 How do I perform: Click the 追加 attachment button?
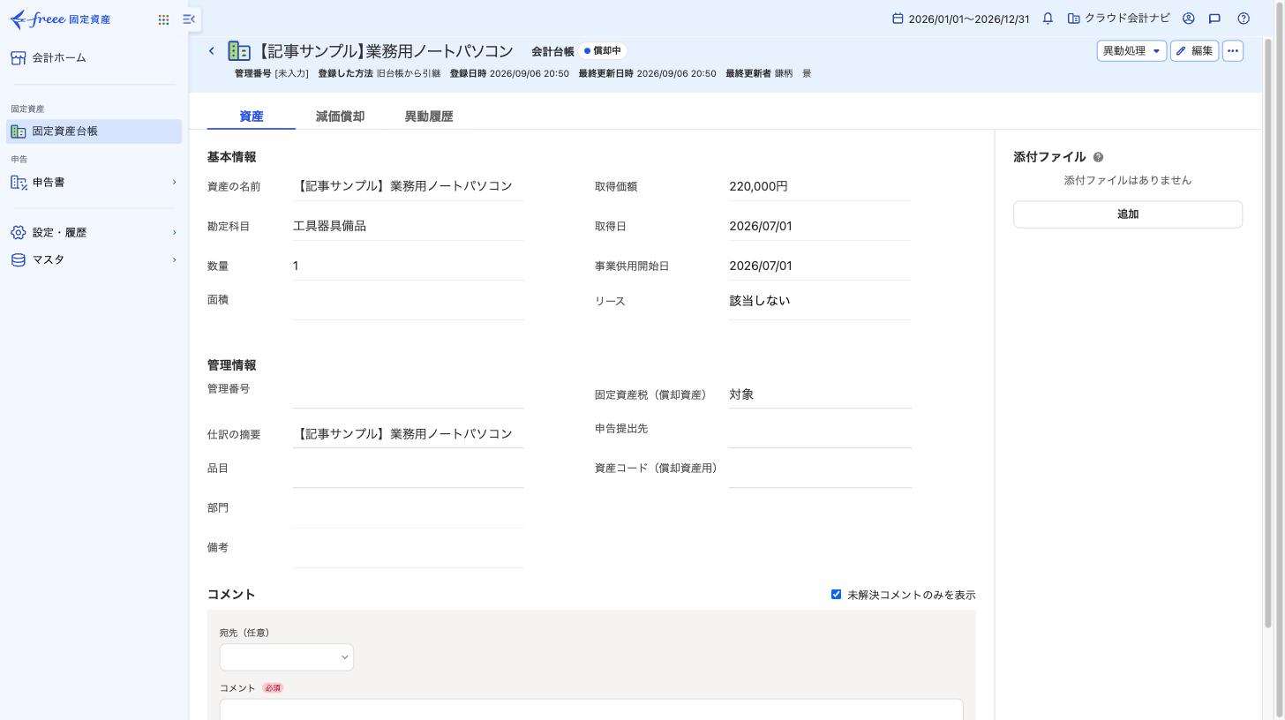coord(1128,214)
